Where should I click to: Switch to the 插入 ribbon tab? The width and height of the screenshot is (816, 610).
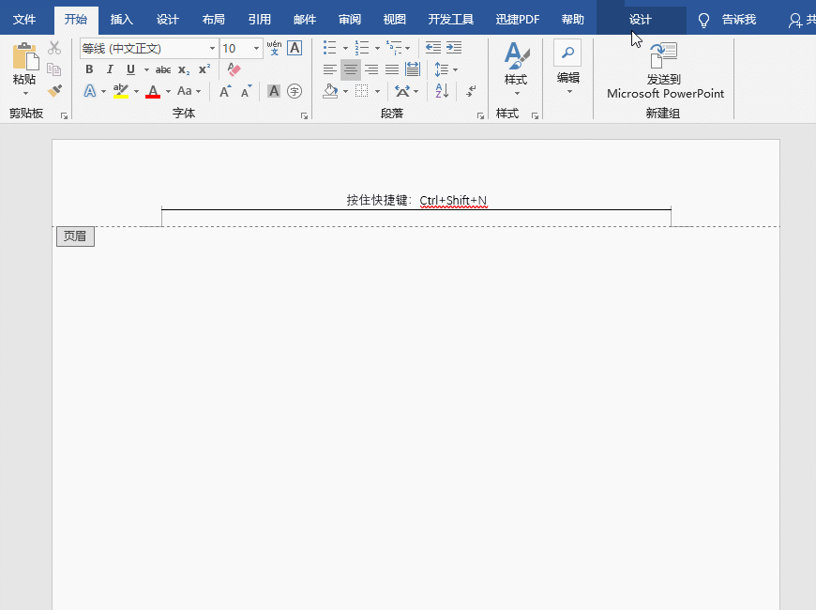pyautogui.click(x=121, y=18)
